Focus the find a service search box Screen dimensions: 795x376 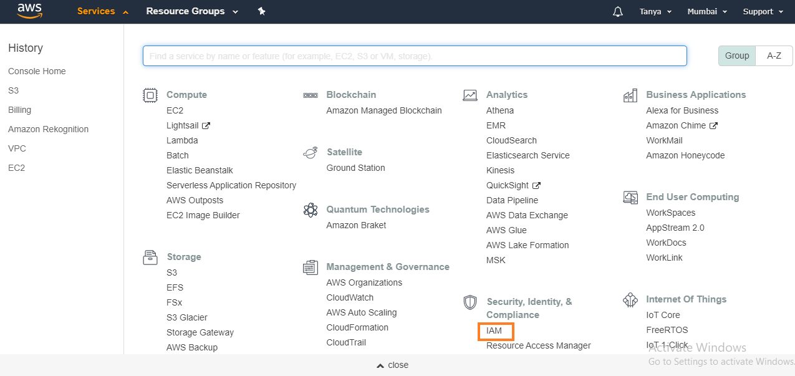(415, 56)
